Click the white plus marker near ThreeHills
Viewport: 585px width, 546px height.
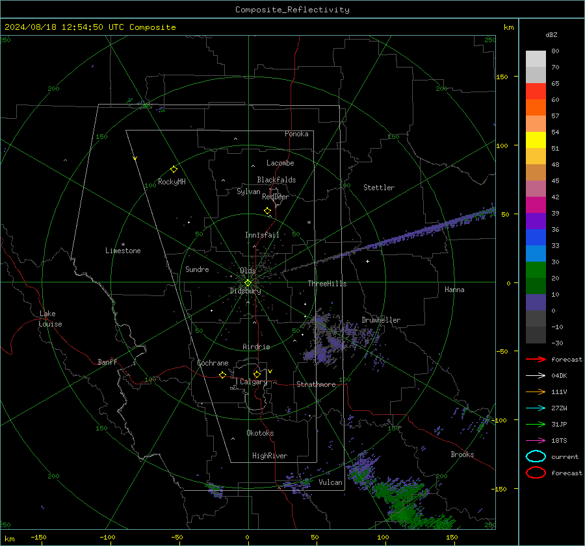point(367,261)
